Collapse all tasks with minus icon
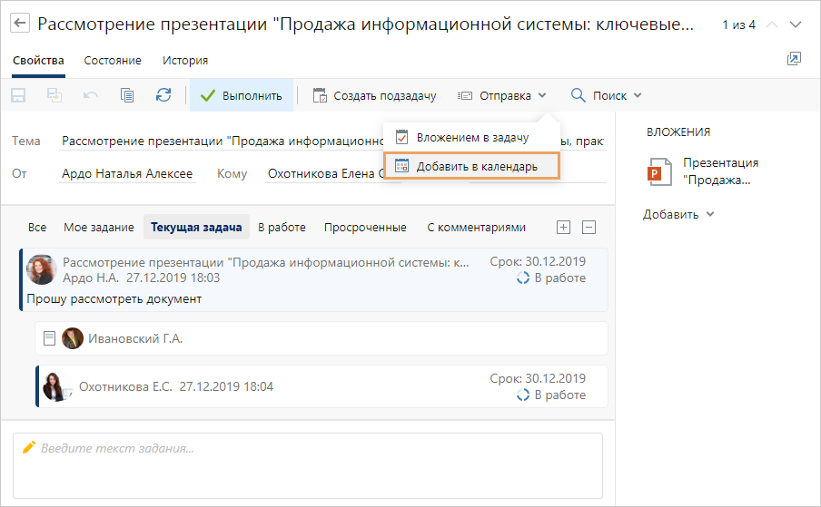Image resolution: width=821 pixels, height=507 pixels. pyautogui.click(x=589, y=228)
